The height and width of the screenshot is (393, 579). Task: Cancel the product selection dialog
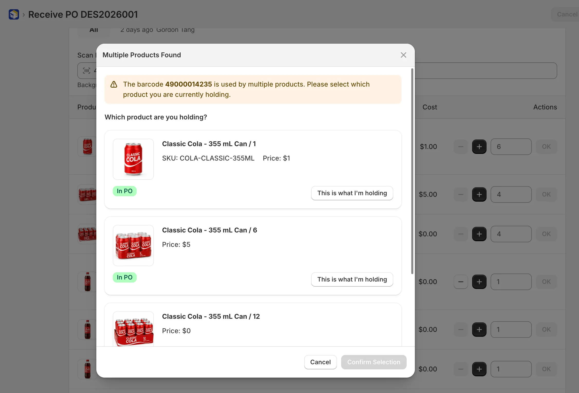320,362
